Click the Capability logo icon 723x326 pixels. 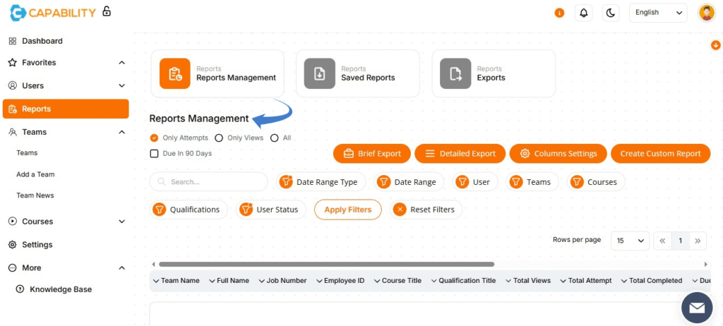coord(18,13)
